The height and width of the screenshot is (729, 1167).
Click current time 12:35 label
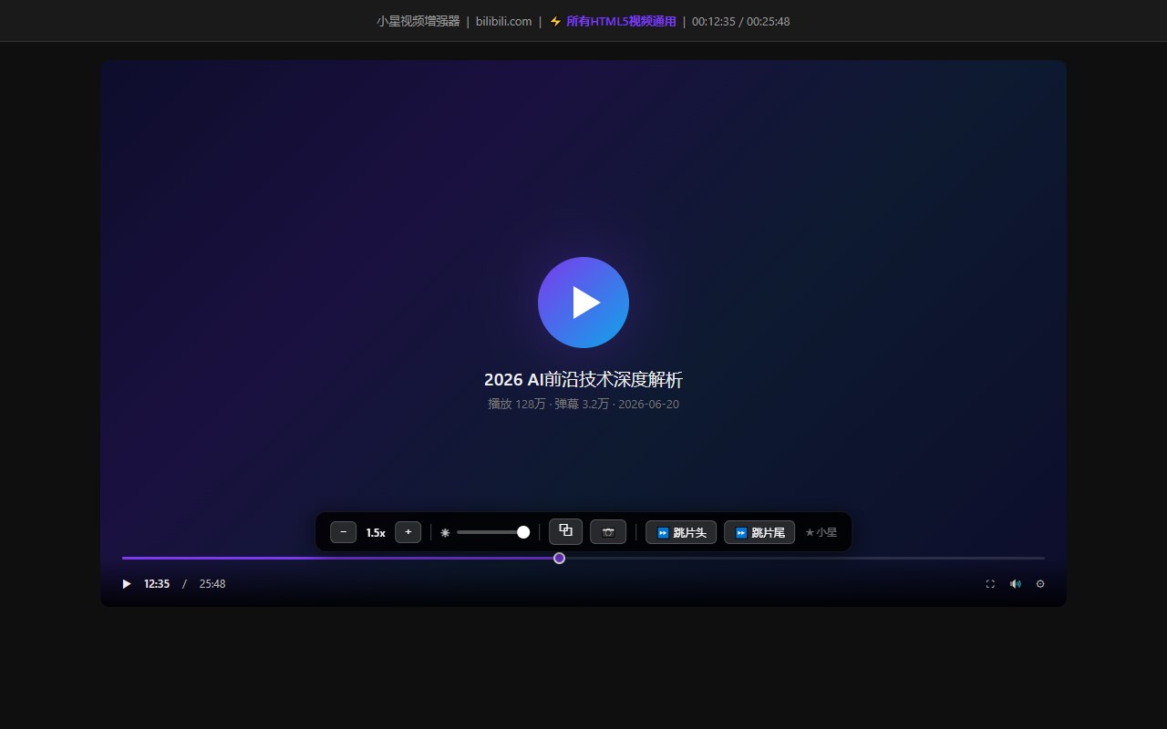(x=157, y=584)
